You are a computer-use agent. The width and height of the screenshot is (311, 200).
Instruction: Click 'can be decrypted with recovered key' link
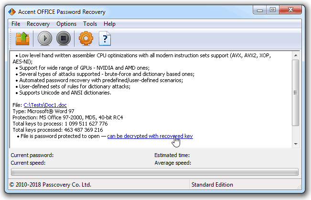tap(150, 136)
